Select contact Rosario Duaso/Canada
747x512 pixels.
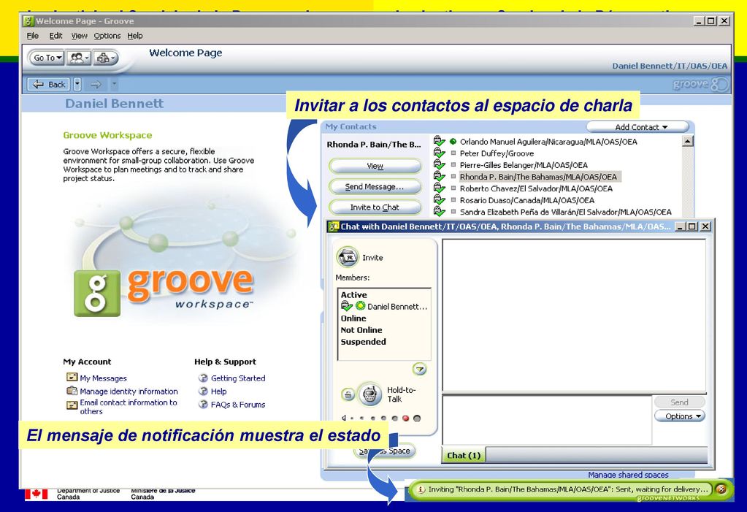tap(527, 200)
